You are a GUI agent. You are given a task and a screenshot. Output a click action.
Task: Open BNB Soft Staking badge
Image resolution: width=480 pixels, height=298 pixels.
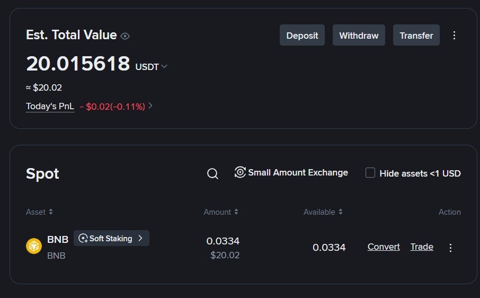point(111,238)
